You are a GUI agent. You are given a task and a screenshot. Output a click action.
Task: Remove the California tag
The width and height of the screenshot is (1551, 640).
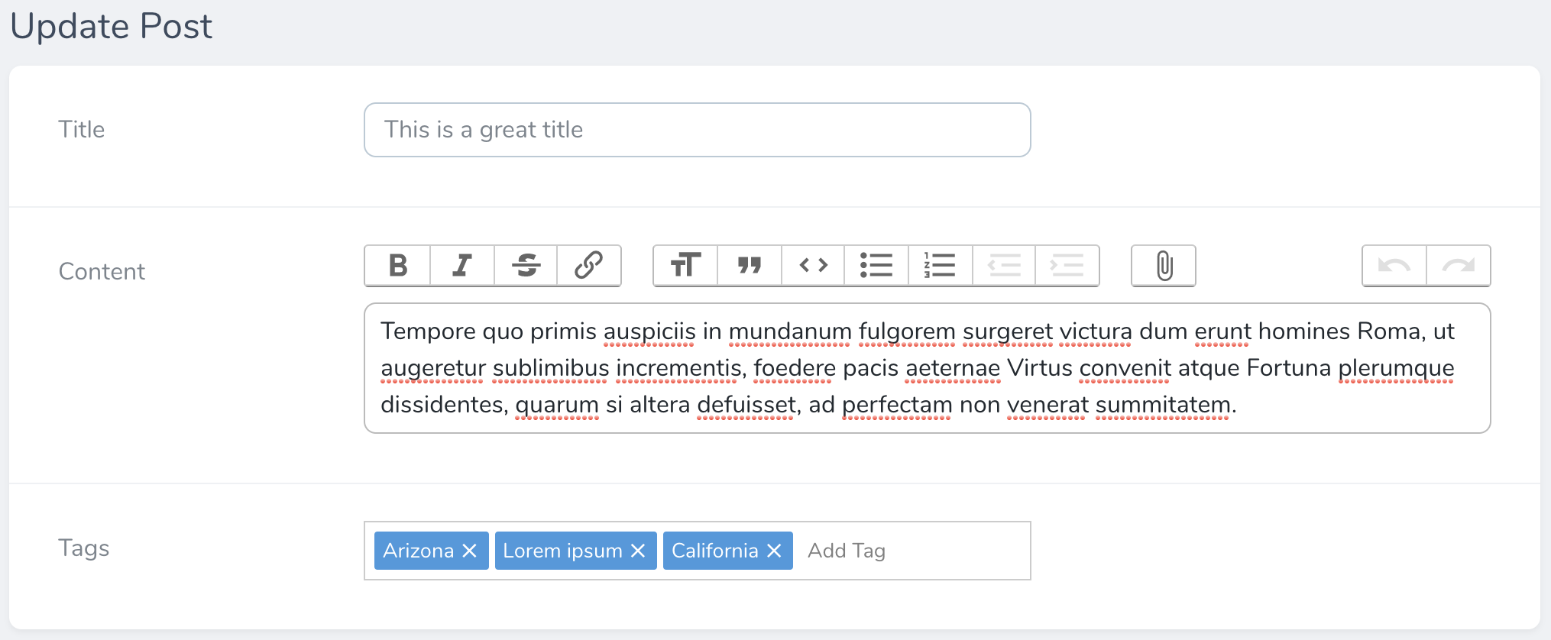point(774,551)
